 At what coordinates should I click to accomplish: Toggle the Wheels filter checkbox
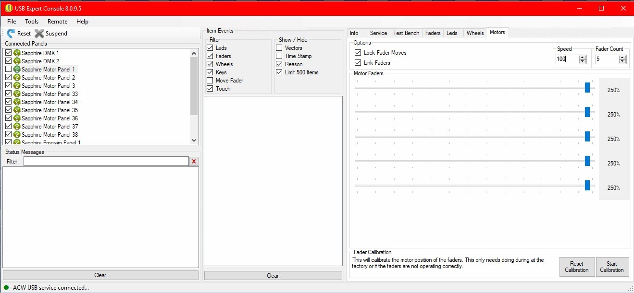(210, 64)
